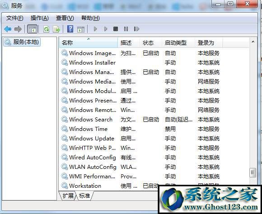
Task: Toggle the Action Pane toolbar icon
Action: [81, 29]
